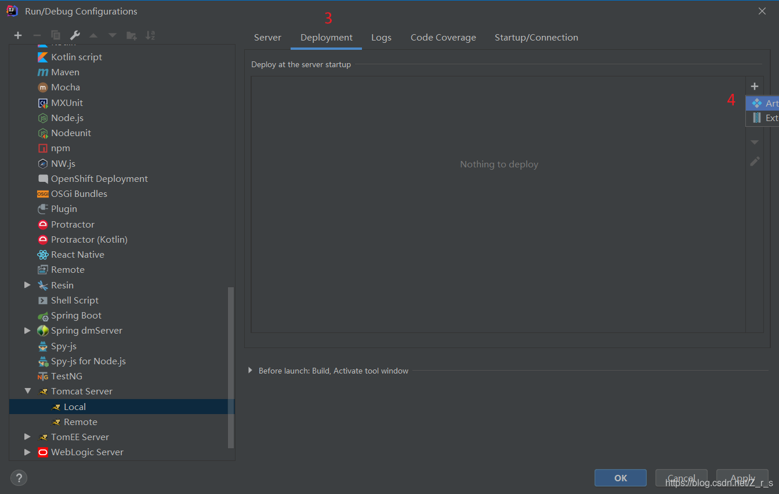The width and height of the screenshot is (779, 494).
Task: Select the React Native icon
Action: point(42,255)
